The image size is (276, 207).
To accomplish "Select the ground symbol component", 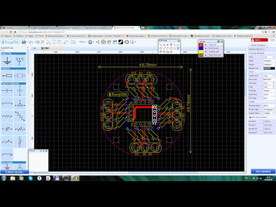I will [x=7, y=61].
